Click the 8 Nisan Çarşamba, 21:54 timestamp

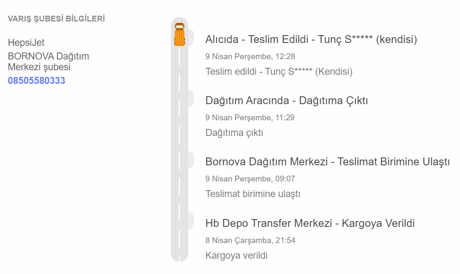click(250, 240)
